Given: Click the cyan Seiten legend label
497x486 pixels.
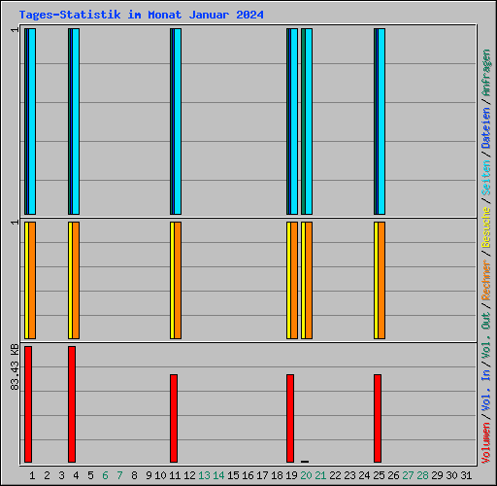Looking at the screenshot, I should [486, 178].
